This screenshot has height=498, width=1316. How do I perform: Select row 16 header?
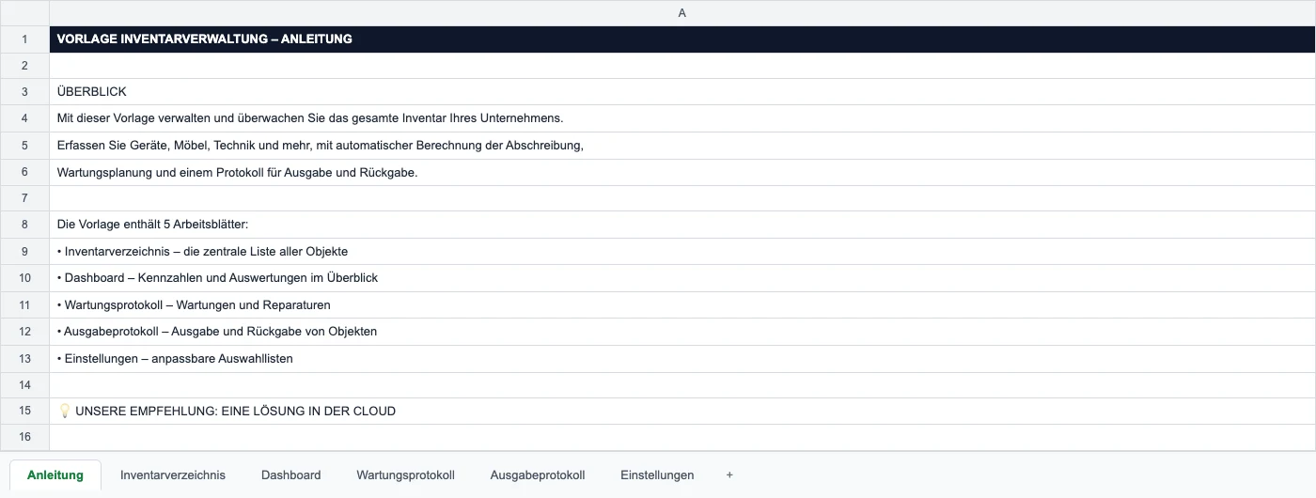(24, 437)
